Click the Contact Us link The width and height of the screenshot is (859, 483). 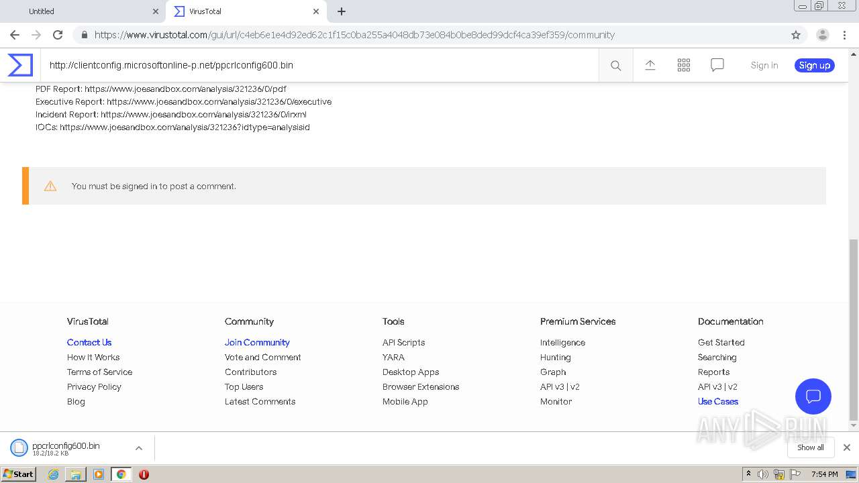[x=89, y=342]
